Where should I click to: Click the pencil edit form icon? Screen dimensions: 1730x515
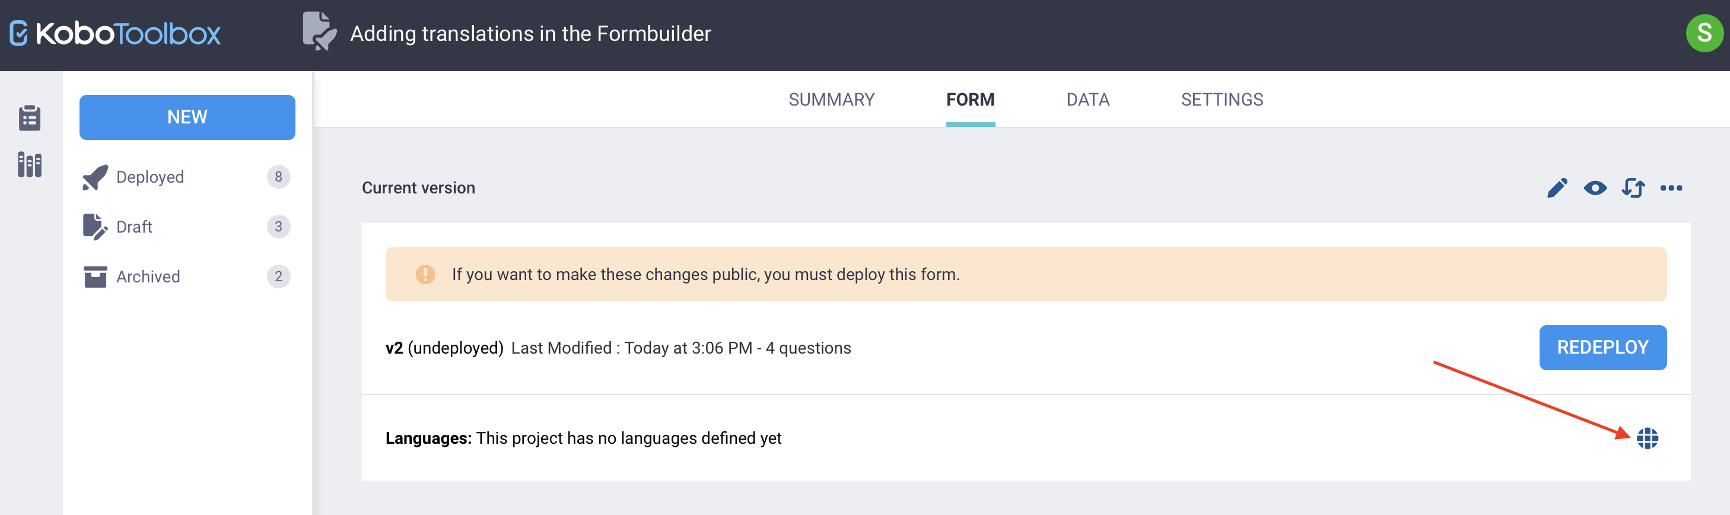coord(1557,188)
